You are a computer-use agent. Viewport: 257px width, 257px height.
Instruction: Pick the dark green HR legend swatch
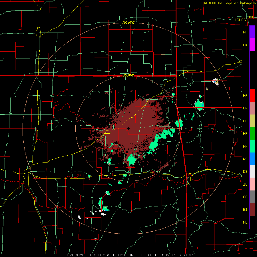[252, 134]
